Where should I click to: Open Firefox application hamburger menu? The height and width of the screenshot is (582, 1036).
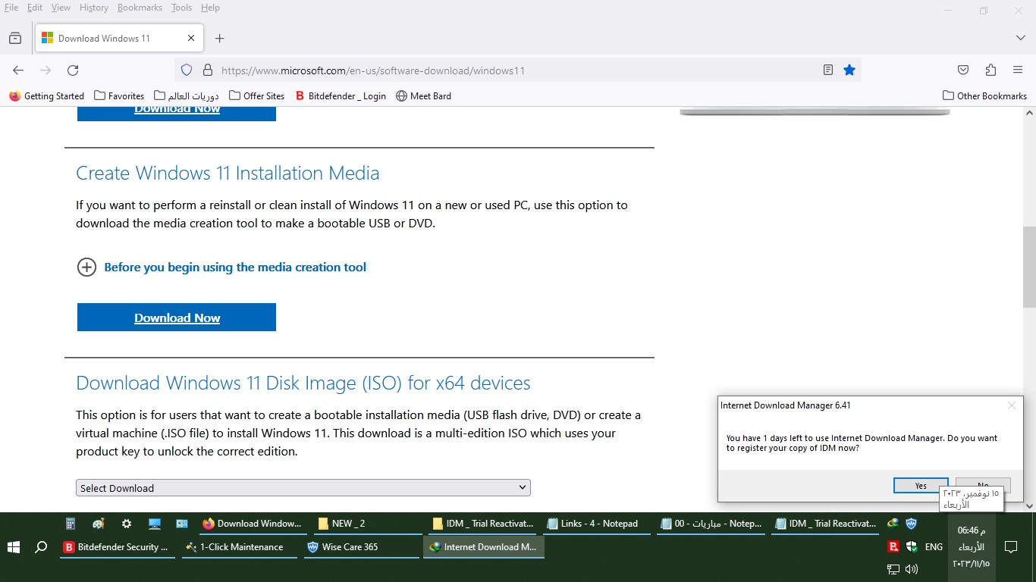point(1018,70)
